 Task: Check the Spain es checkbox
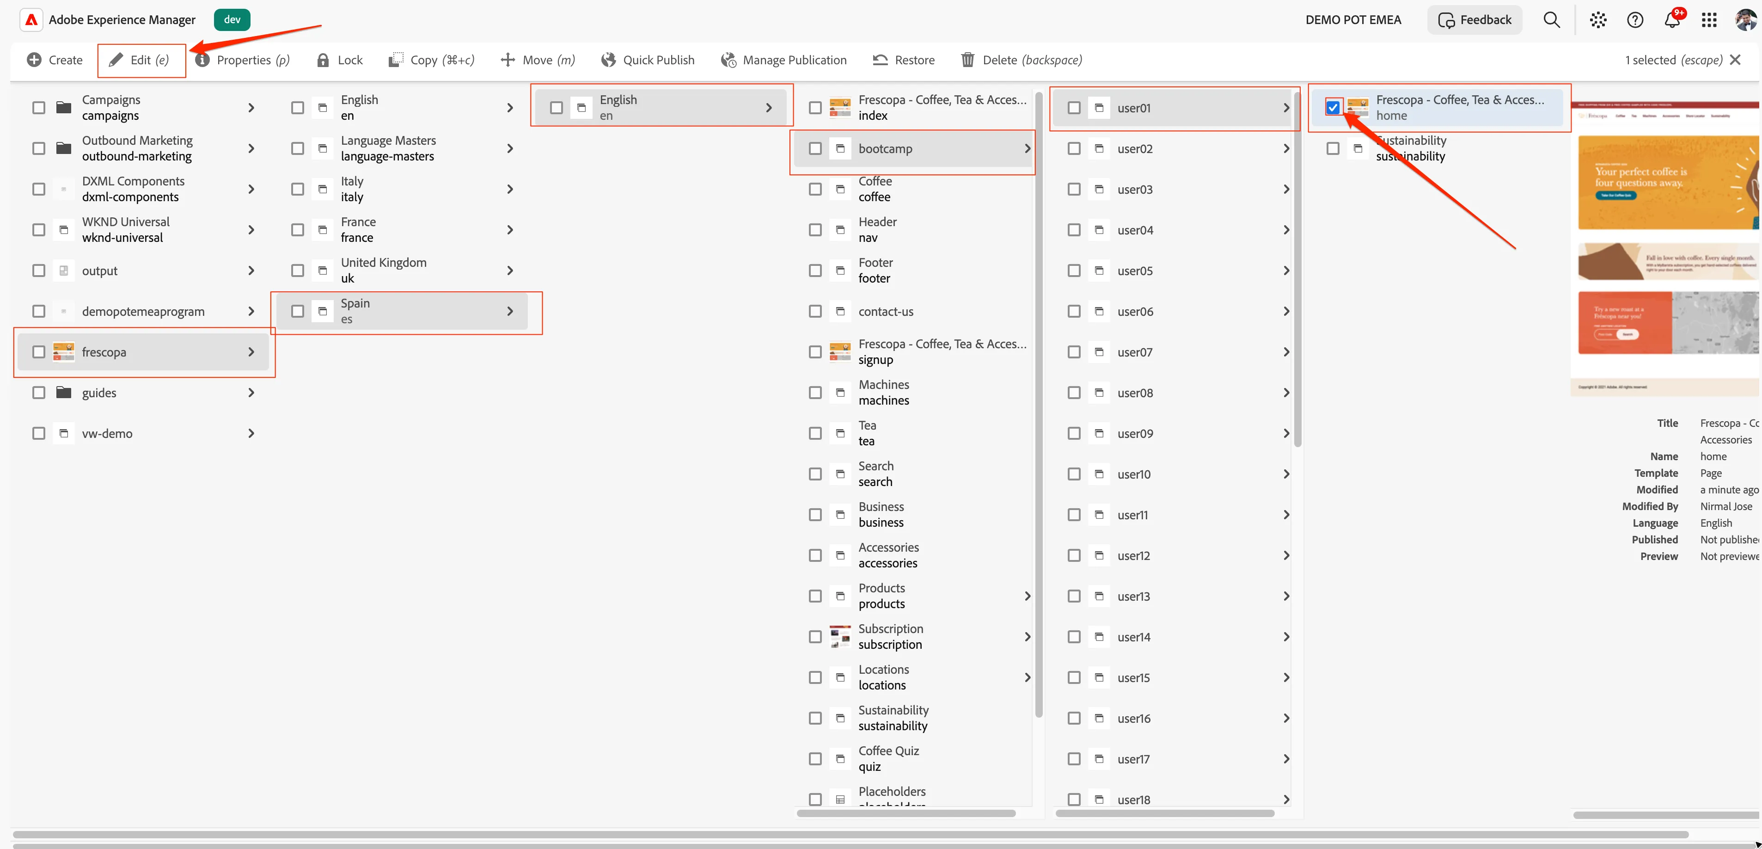click(298, 311)
